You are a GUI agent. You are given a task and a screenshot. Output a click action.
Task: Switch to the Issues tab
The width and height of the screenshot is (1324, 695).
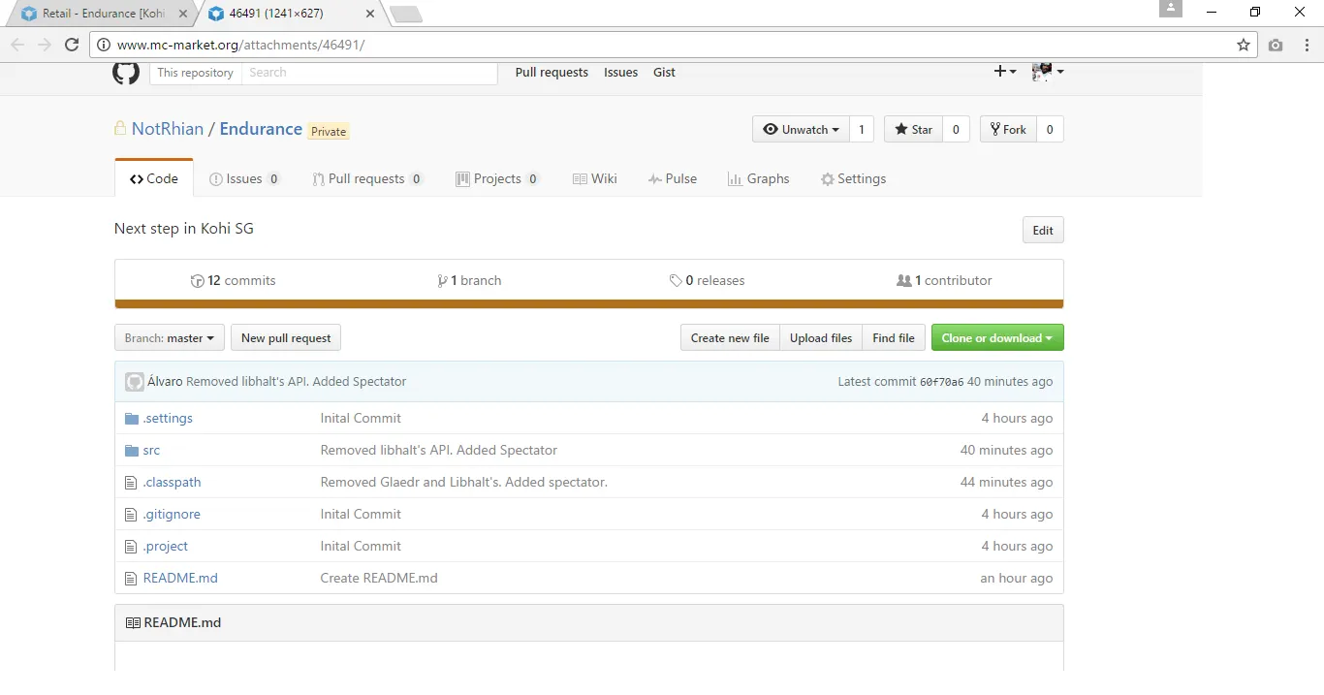click(245, 178)
